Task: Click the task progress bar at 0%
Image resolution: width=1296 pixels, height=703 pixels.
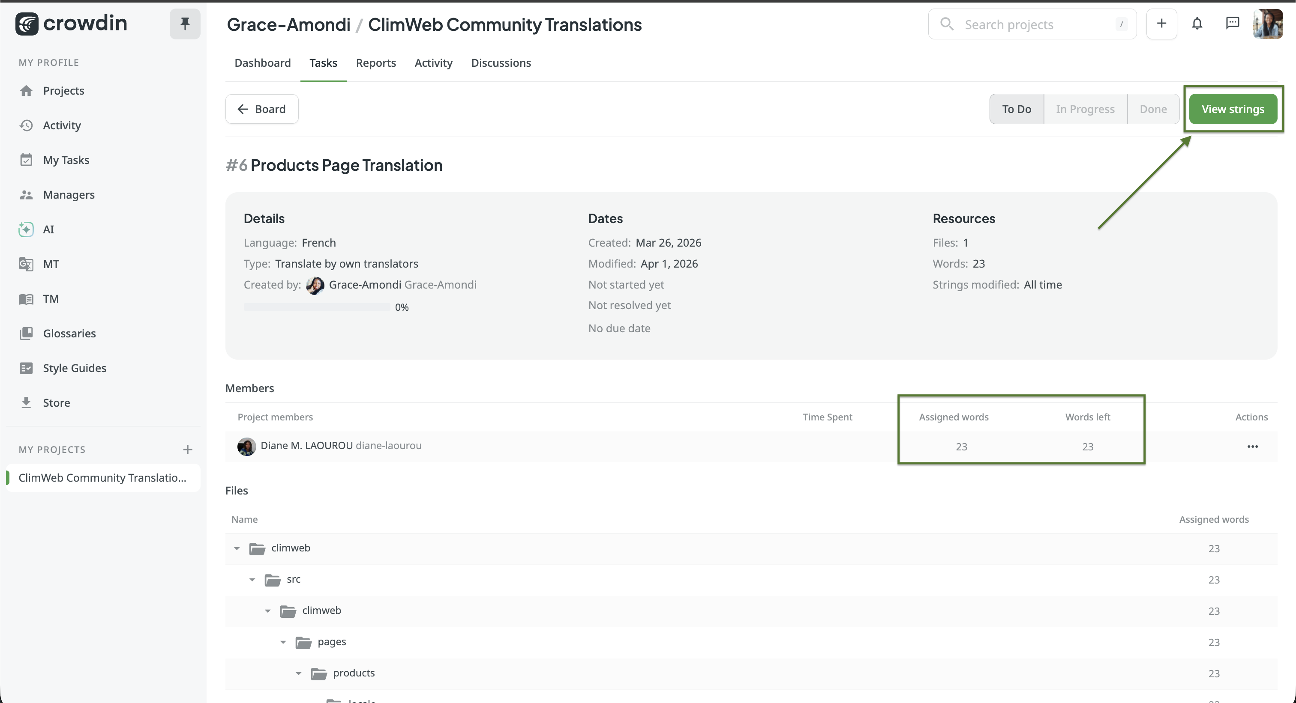Action: click(x=316, y=307)
